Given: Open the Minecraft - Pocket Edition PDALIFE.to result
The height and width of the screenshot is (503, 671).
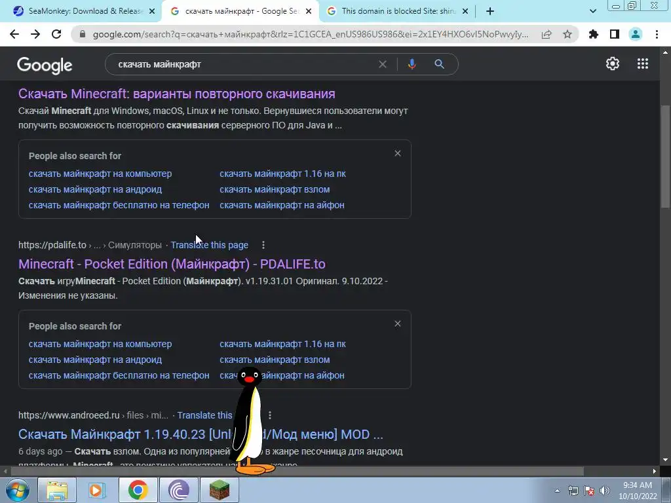Looking at the screenshot, I should [x=172, y=264].
